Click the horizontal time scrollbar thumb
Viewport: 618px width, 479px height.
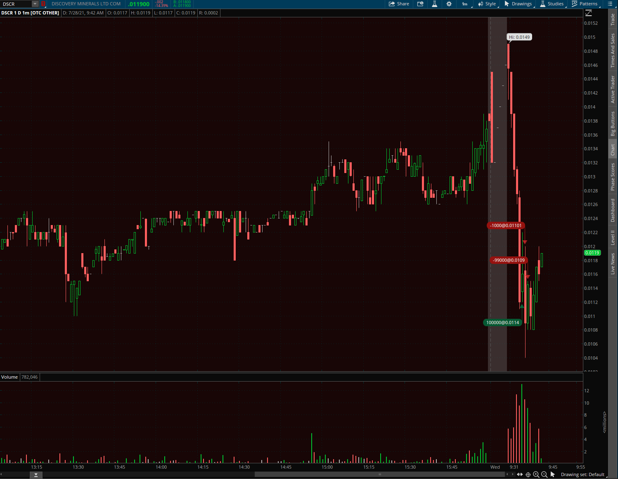click(380, 474)
